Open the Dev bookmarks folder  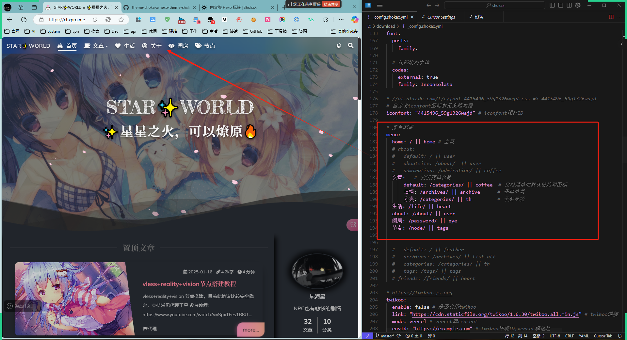(x=111, y=31)
